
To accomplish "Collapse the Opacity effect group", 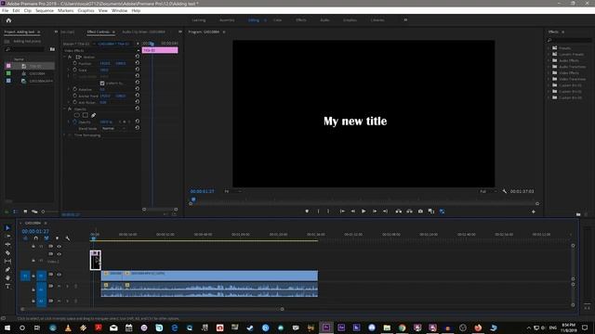I will coord(65,109).
